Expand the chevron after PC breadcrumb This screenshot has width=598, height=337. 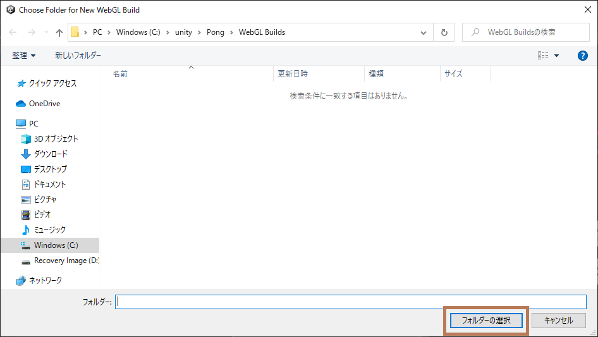tap(109, 32)
